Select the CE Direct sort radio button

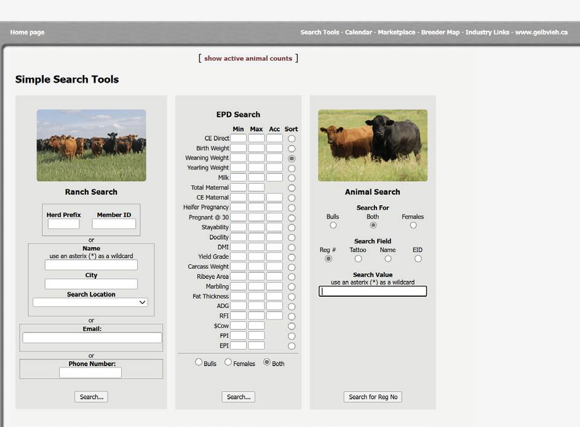point(292,138)
